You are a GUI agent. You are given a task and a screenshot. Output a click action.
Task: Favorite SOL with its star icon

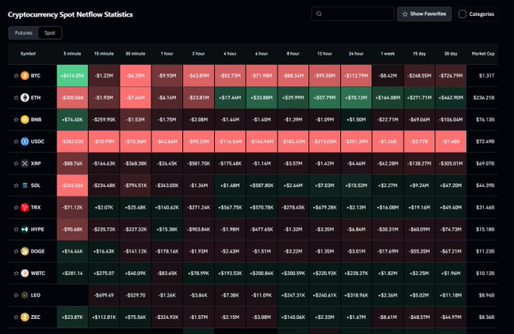click(x=16, y=185)
